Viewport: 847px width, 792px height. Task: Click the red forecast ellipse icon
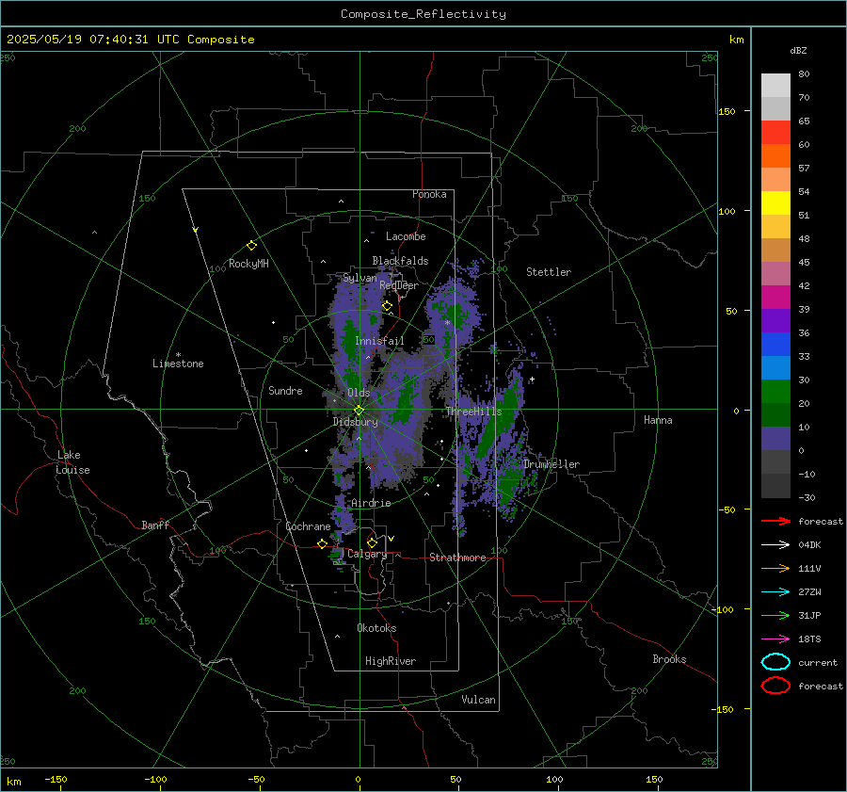[x=775, y=686]
